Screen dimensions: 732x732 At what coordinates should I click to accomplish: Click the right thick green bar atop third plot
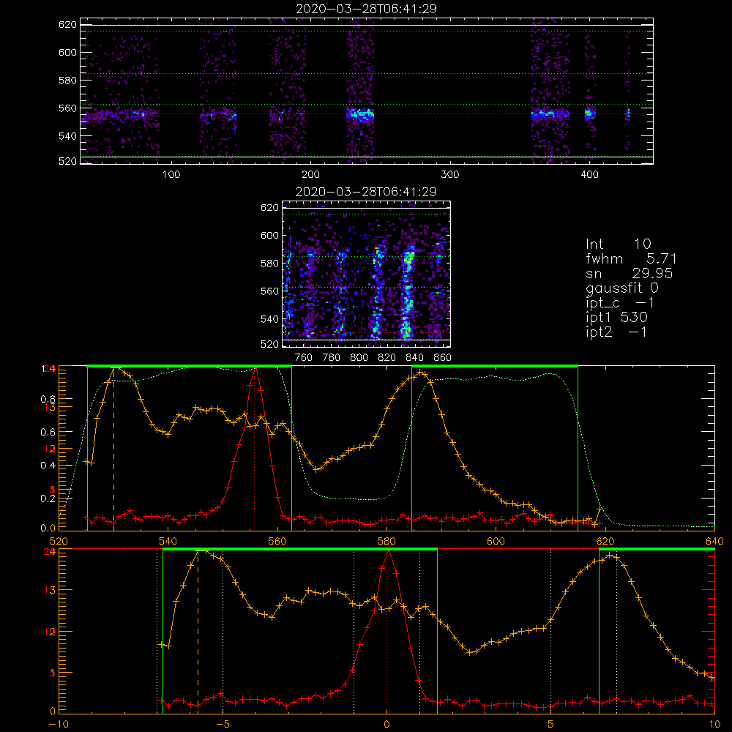495,366
